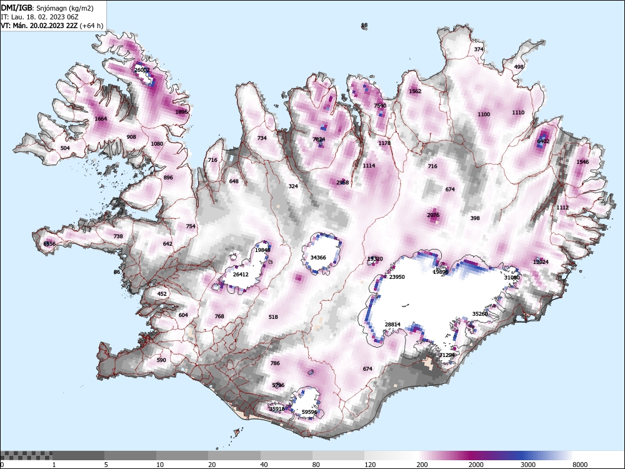Click the map value 908
The image size is (625, 469).
[x=131, y=137]
